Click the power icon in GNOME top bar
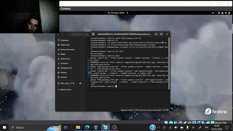Image resolution: width=233 pixels, height=131 pixels. coord(229,13)
